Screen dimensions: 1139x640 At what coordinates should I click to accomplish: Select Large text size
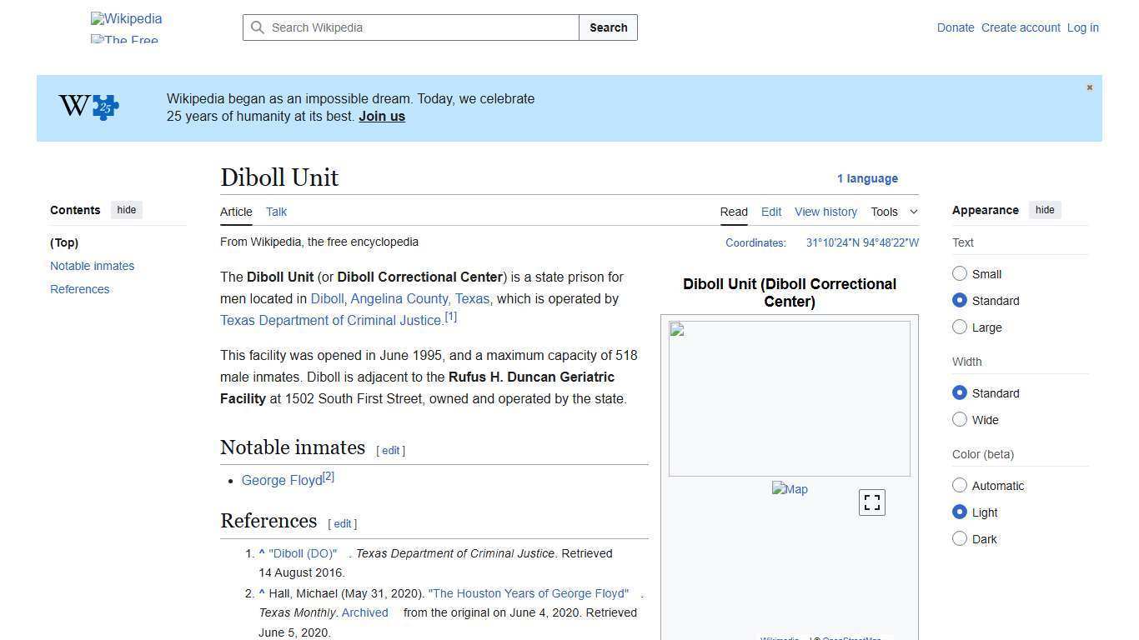[960, 327]
